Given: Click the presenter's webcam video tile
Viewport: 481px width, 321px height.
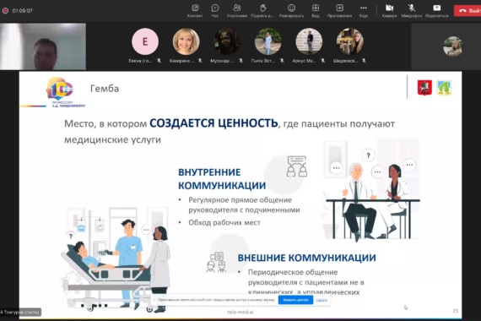Looking at the screenshot, I should click(x=43, y=46).
